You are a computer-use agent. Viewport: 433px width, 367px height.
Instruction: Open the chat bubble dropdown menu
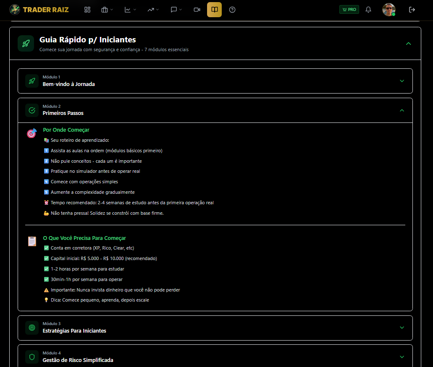pyautogui.click(x=176, y=10)
